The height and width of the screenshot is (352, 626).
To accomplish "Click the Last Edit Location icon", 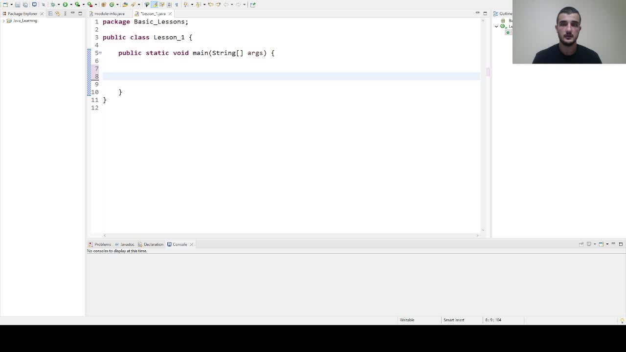I will (211, 4).
